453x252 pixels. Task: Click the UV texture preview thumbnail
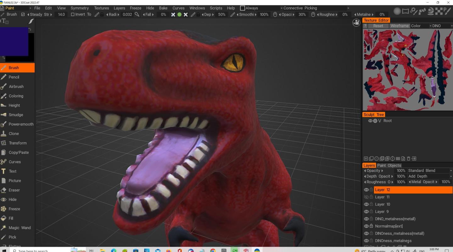(408, 69)
